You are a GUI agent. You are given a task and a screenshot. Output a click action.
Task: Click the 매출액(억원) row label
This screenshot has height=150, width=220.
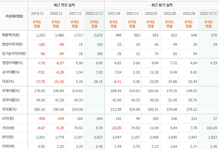(x=11, y=35)
